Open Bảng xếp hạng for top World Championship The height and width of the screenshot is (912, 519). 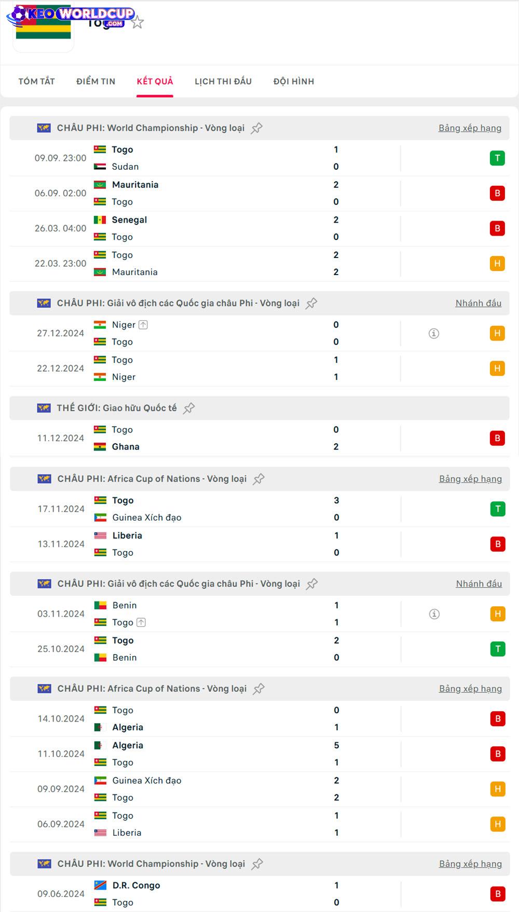click(x=470, y=128)
